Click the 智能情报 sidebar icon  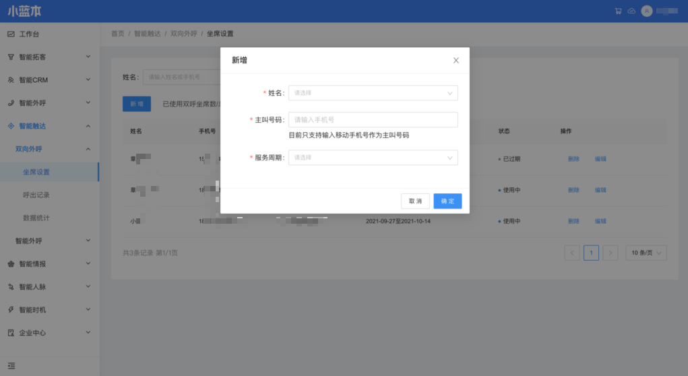[11, 263]
